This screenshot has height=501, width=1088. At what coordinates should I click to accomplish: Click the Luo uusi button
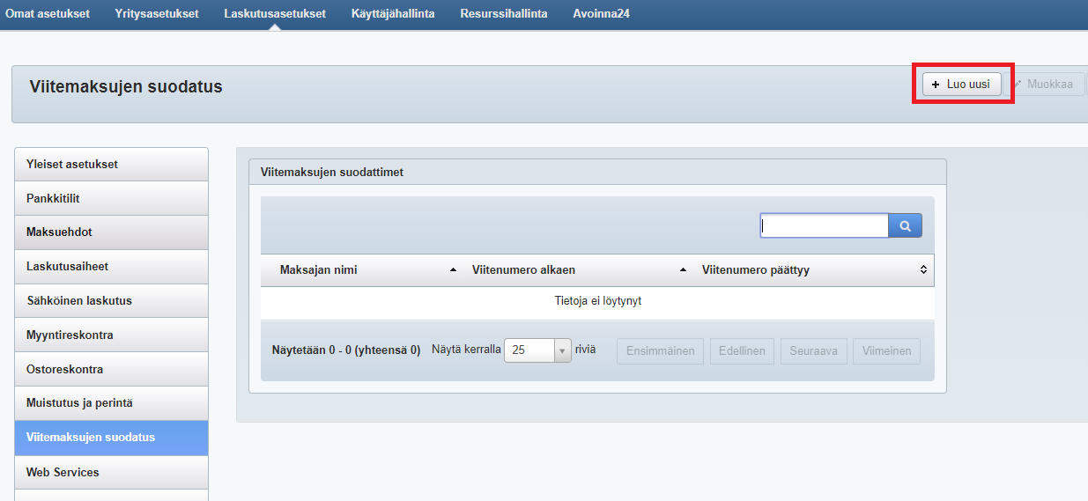point(961,85)
